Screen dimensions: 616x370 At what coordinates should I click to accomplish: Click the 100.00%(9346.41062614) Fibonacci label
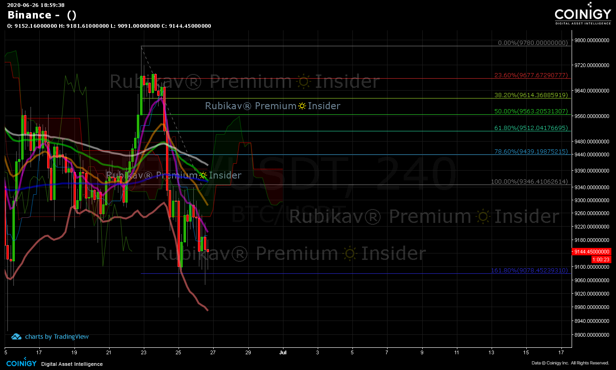[529, 182]
